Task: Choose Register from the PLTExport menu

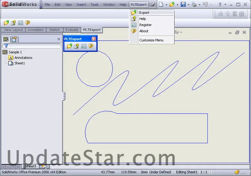Action: [152, 25]
